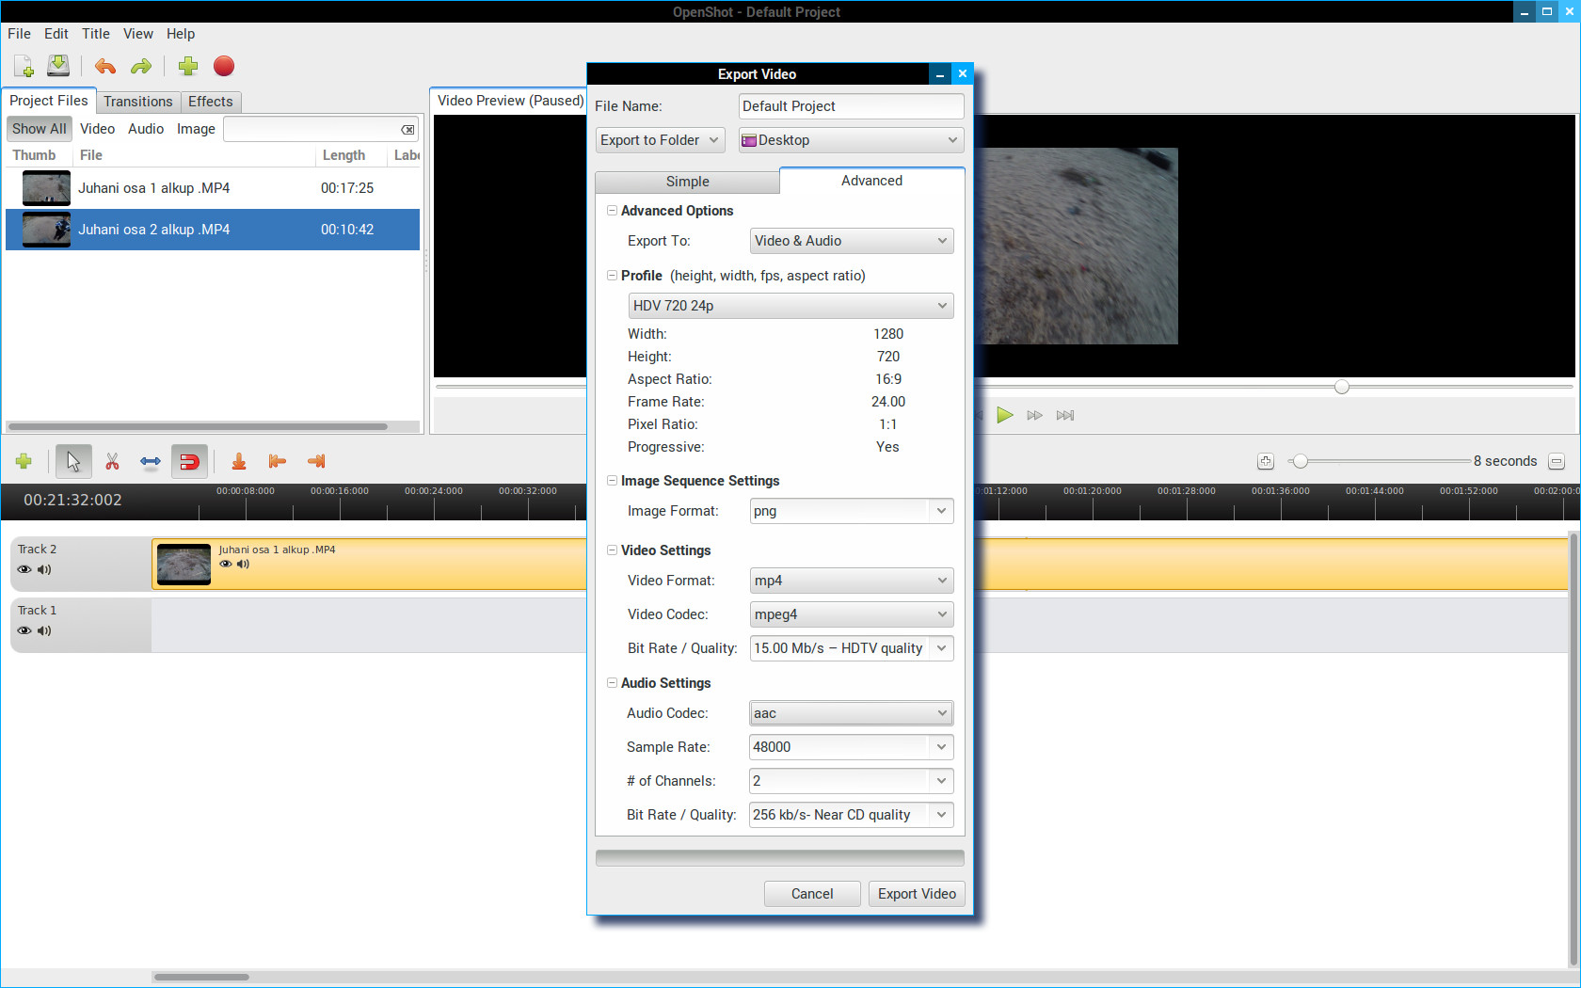Switch to the Simple export tab

point(687,182)
